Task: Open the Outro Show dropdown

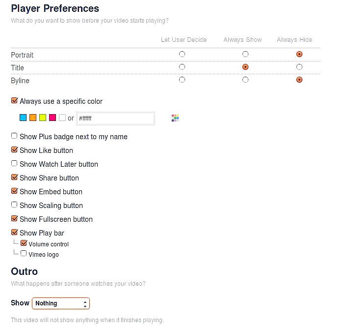Action: (x=61, y=303)
